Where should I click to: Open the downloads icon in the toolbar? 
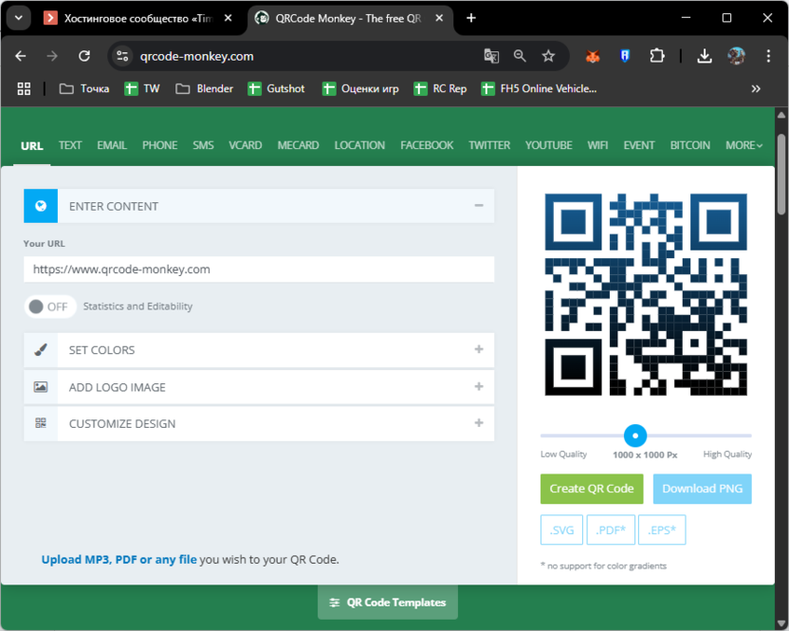click(x=705, y=56)
